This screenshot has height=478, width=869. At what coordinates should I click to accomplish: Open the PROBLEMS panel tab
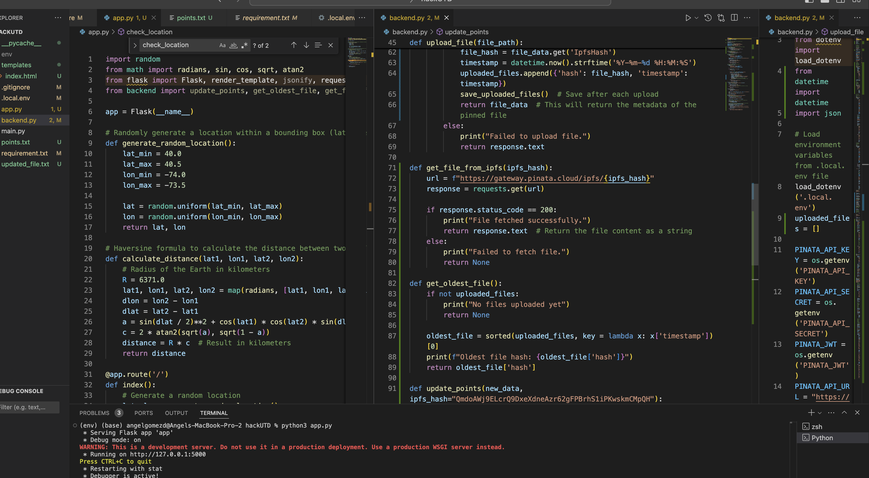[x=94, y=413]
